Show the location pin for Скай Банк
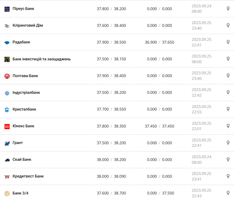The width and height of the screenshot is (234, 200). [228, 159]
